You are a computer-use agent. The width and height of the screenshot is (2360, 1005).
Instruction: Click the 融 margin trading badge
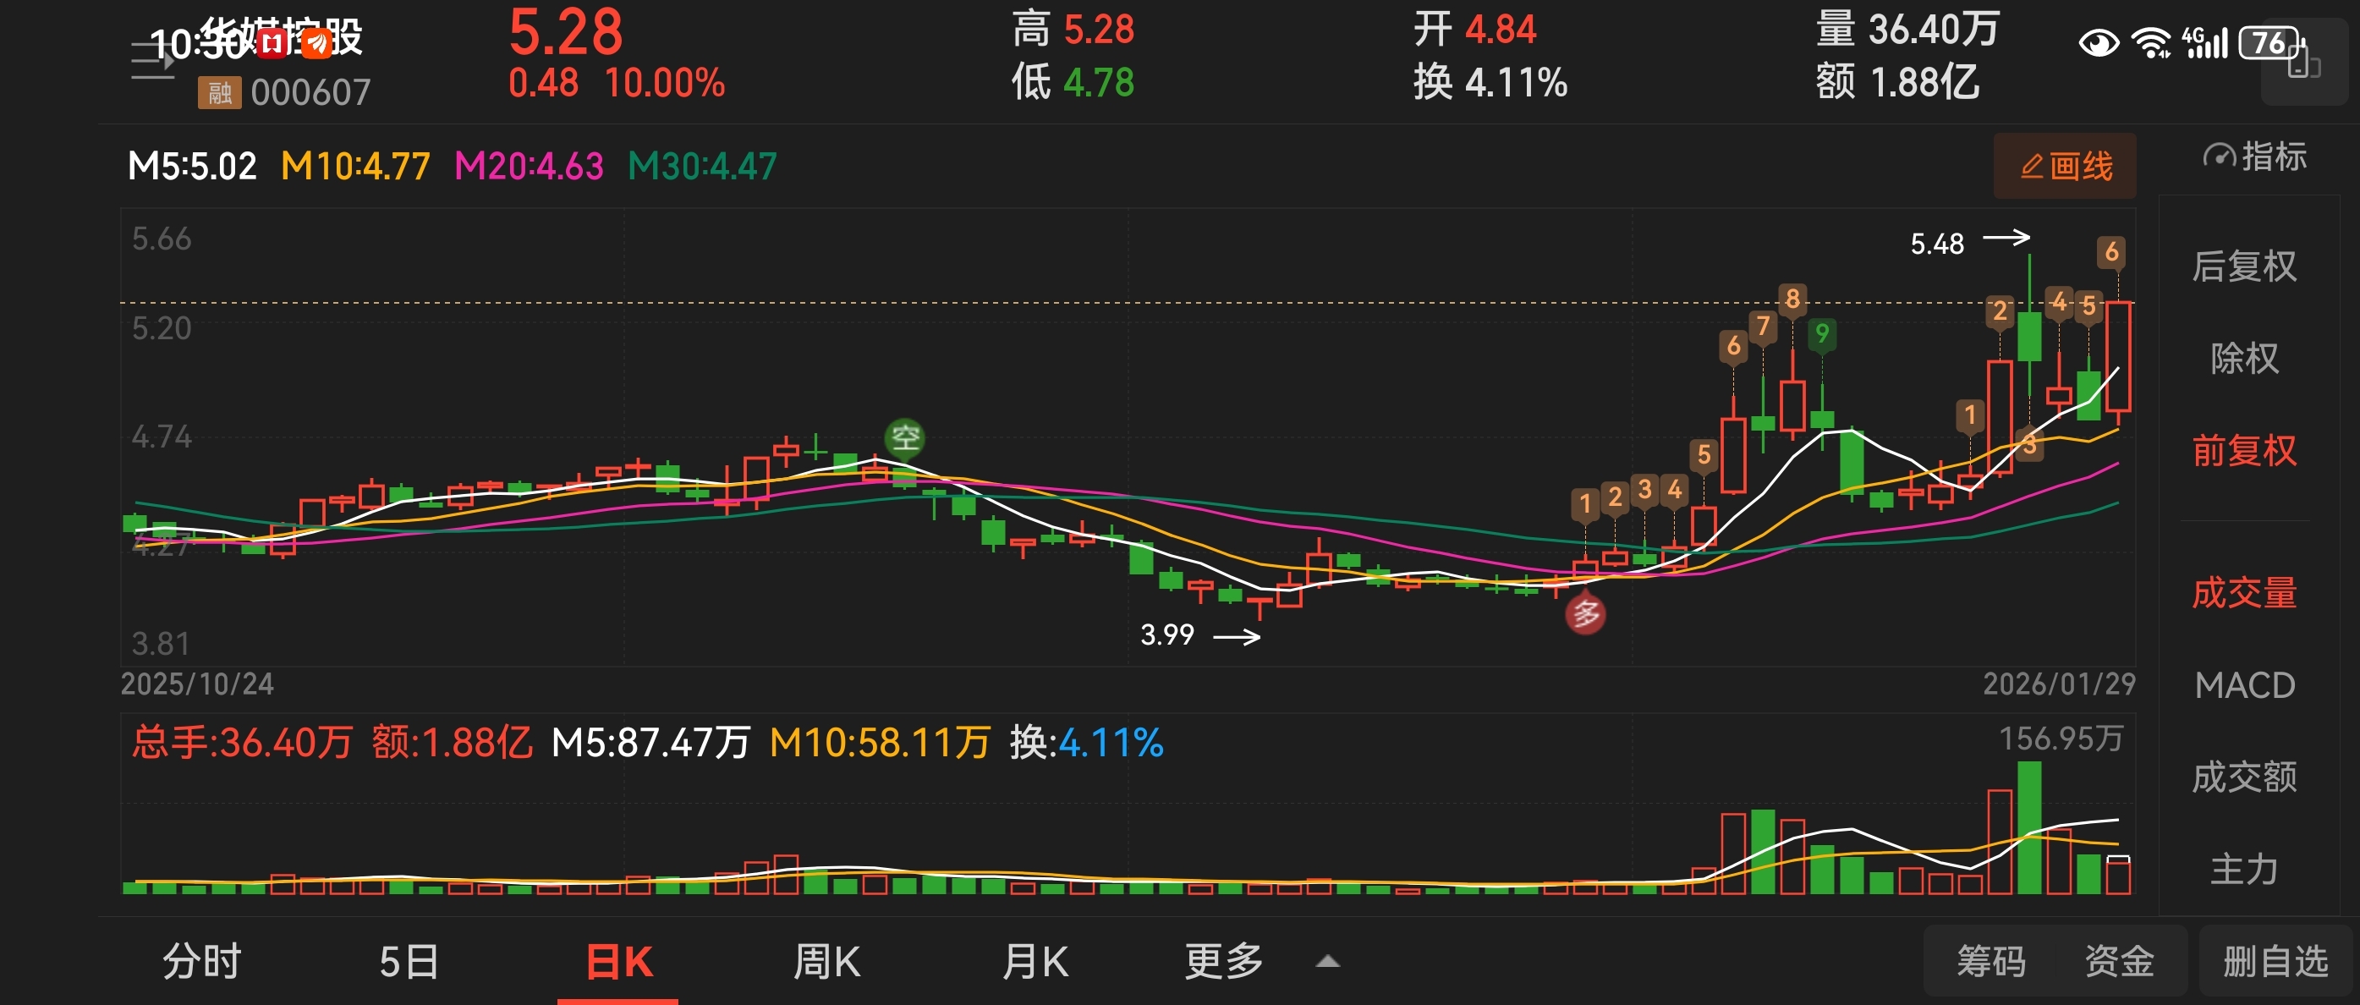(x=219, y=92)
